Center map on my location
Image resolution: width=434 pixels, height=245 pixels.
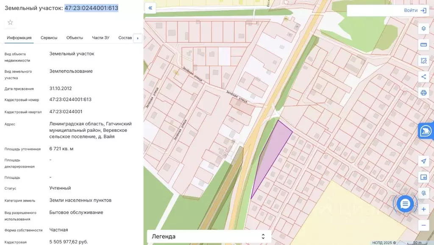pyautogui.click(x=423, y=161)
